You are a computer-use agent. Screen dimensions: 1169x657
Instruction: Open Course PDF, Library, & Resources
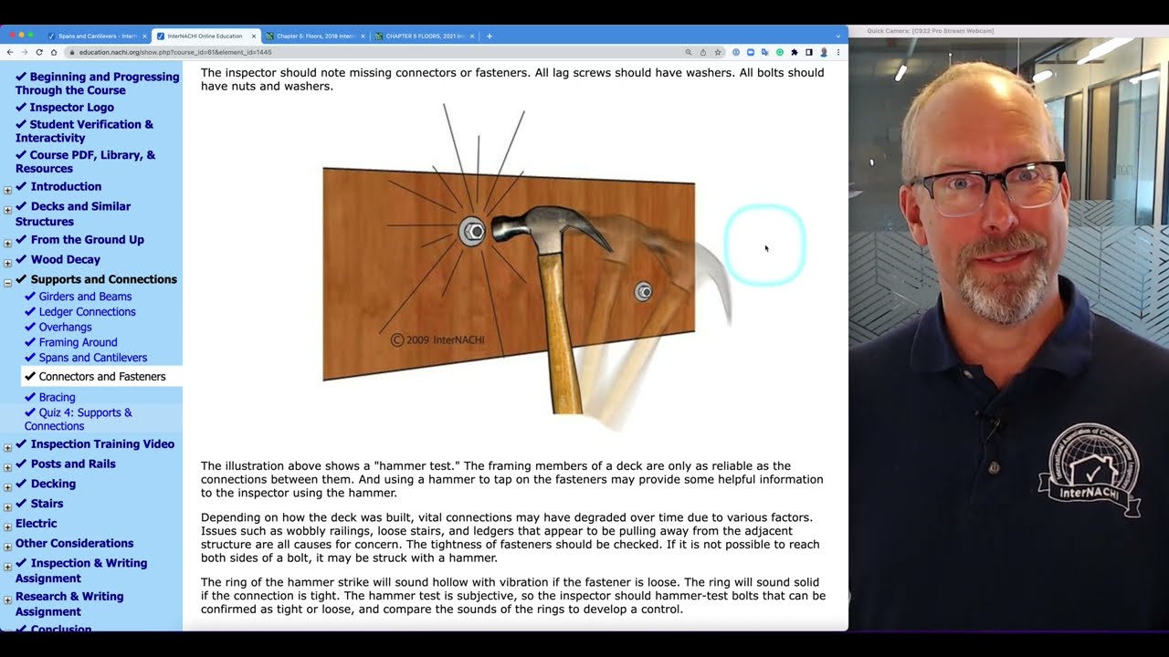(85, 162)
